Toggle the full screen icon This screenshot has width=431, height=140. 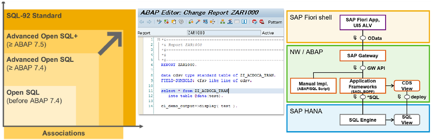click(x=237, y=22)
